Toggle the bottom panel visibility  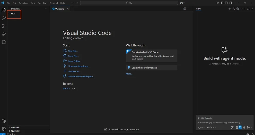point(226,3)
